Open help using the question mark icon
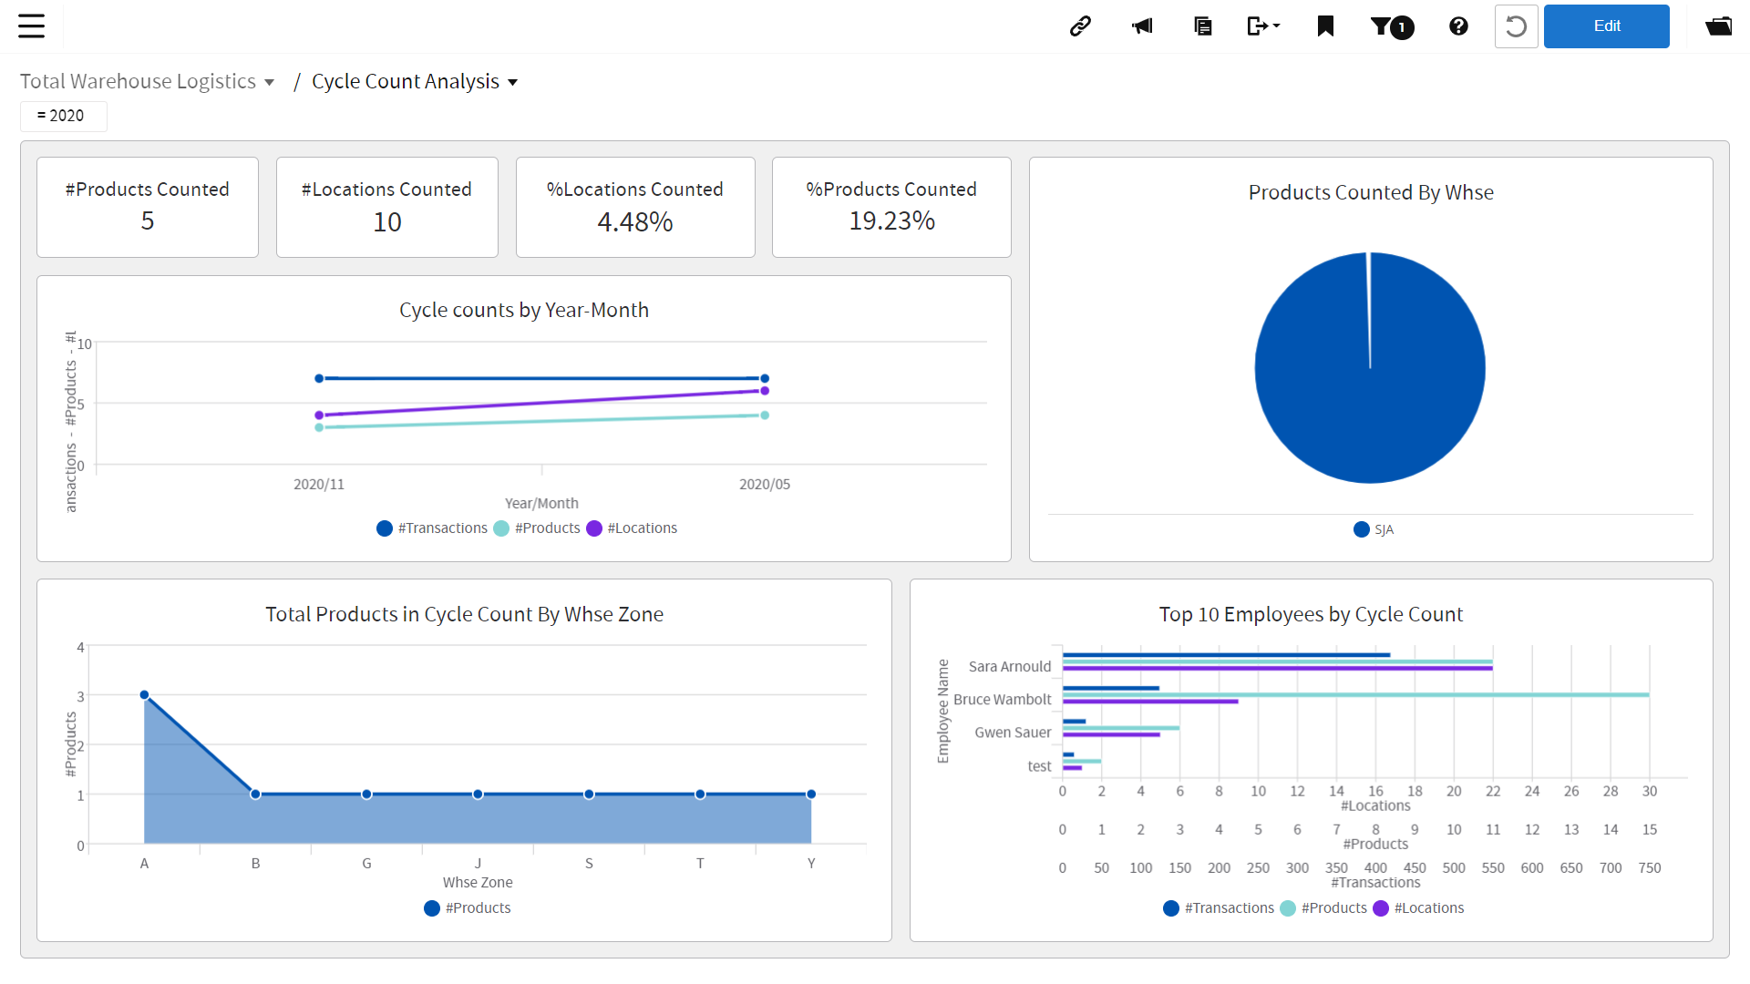1750x984 pixels. click(1457, 26)
